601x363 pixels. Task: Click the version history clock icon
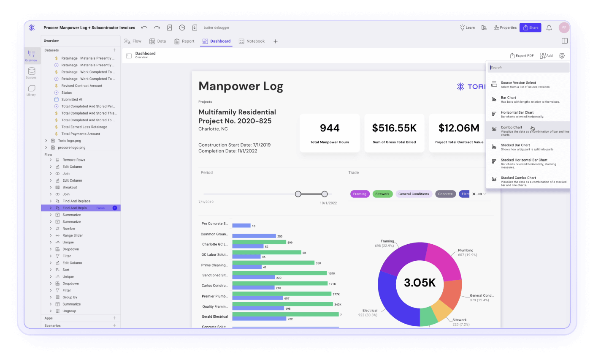tap(182, 27)
